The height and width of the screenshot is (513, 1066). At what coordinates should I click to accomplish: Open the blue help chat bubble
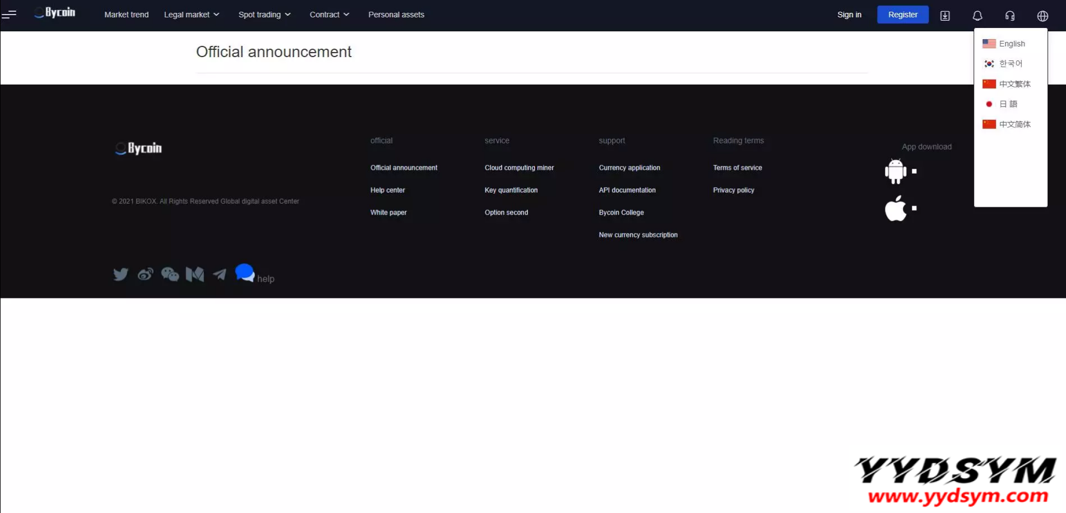245,273
